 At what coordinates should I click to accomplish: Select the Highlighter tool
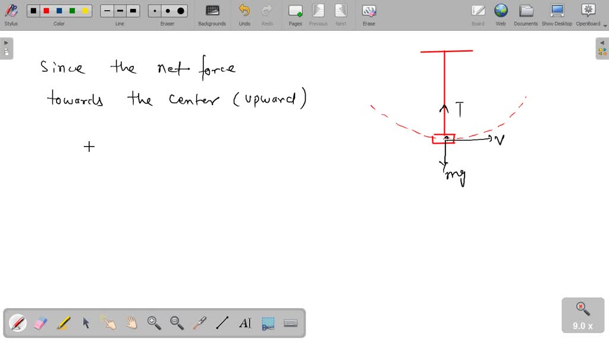click(63, 323)
